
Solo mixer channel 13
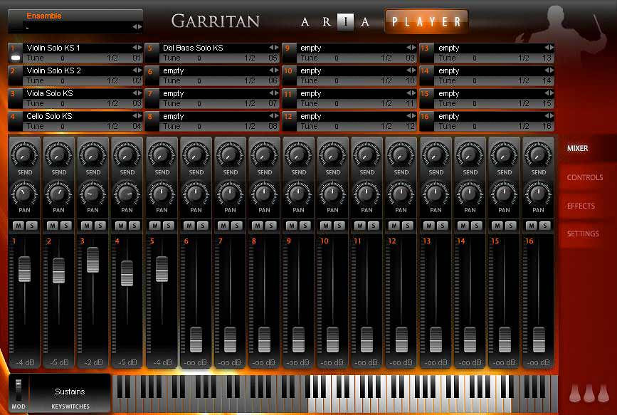(x=442, y=226)
